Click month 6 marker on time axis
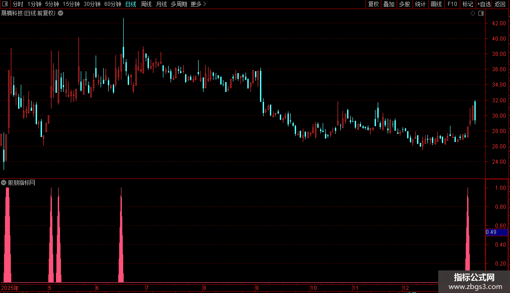 pyautogui.click(x=97, y=288)
